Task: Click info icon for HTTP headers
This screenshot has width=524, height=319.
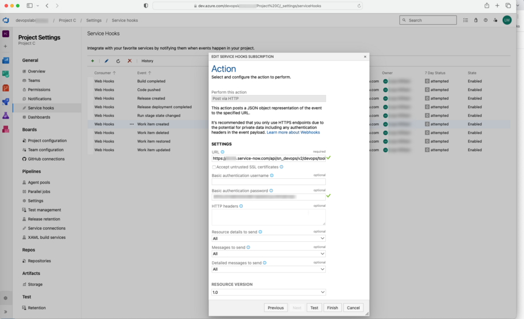Action: tap(241, 206)
